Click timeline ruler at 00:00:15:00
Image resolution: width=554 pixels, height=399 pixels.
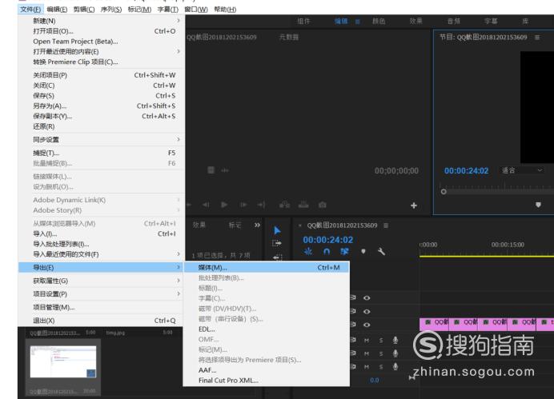tap(508, 245)
